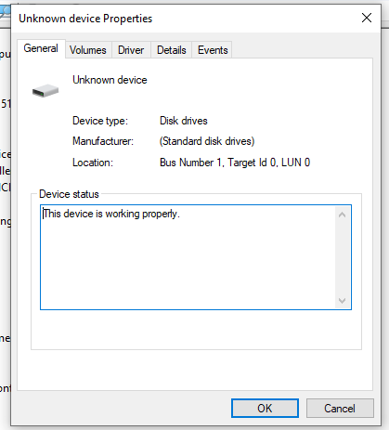Click the 'Unknown device' name label
The image size is (389, 430).
pyautogui.click(x=110, y=80)
